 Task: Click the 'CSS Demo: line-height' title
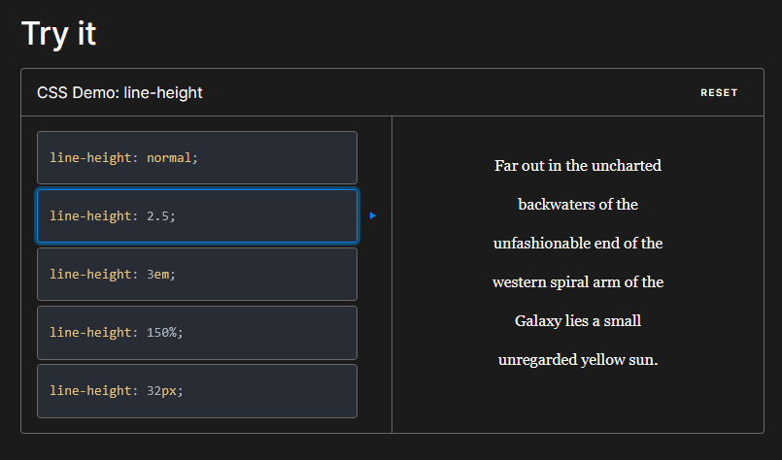point(119,93)
